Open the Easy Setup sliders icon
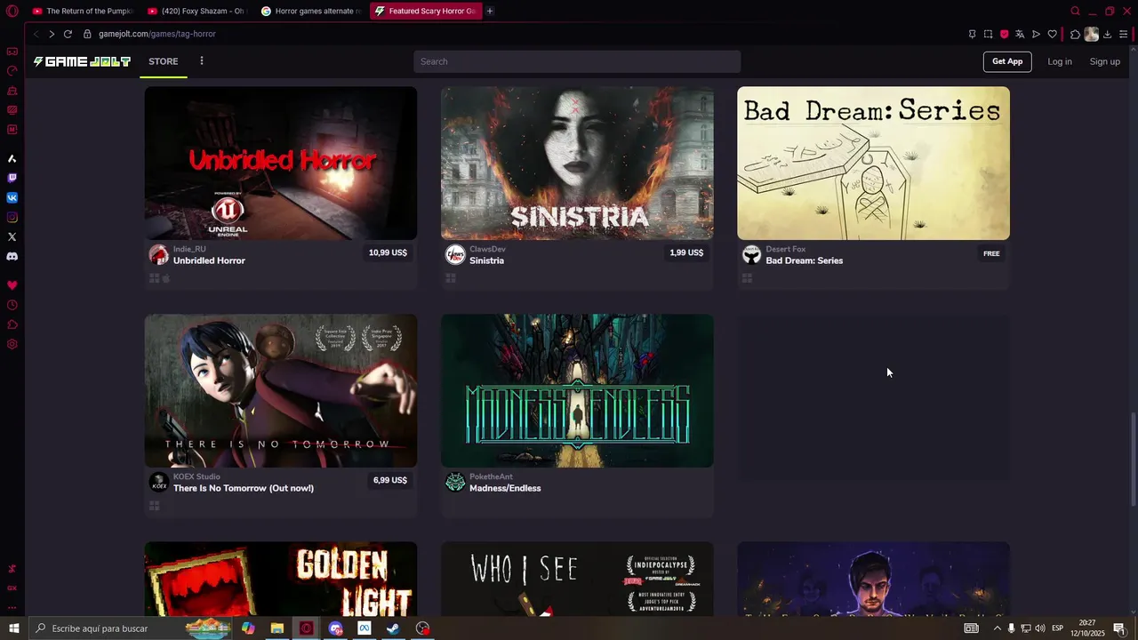The width and height of the screenshot is (1138, 640). point(1123,34)
